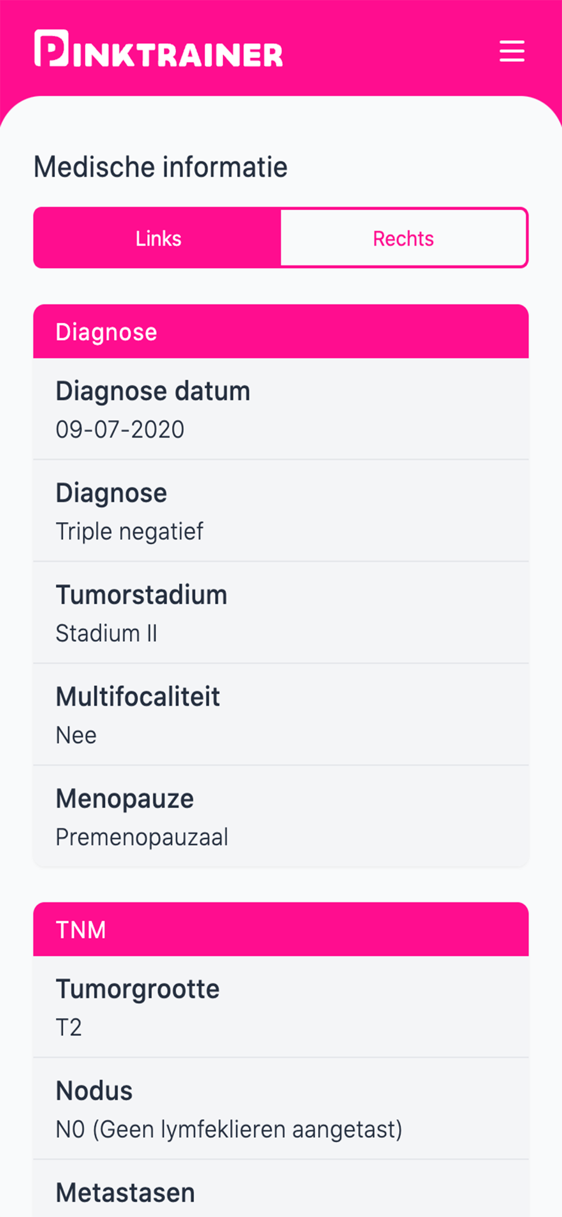Click the Stadium II value text
This screenshot has height=1217, width=562.
tap(106, 633)
